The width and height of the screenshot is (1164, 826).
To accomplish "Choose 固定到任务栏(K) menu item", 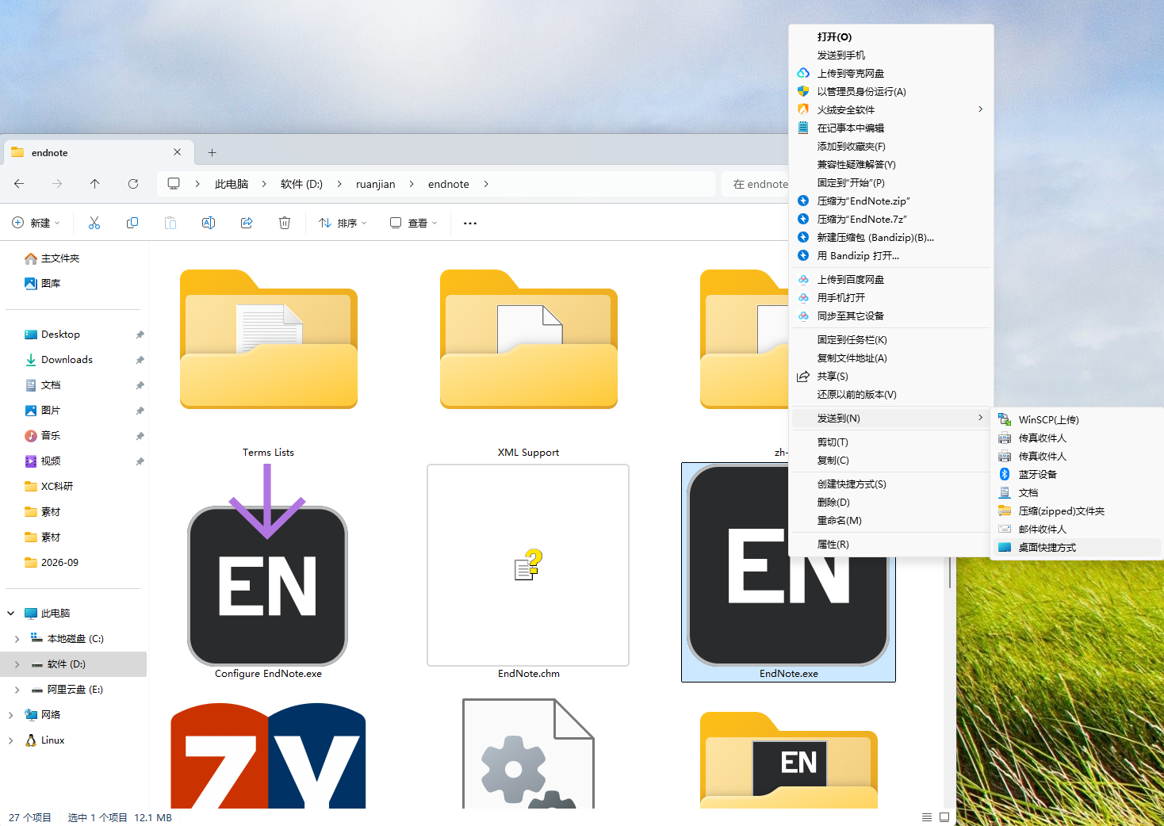I will (x=891, y=339).
